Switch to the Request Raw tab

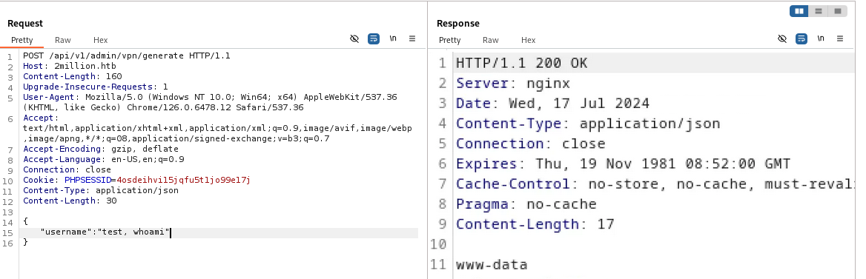tap(63, 40)
